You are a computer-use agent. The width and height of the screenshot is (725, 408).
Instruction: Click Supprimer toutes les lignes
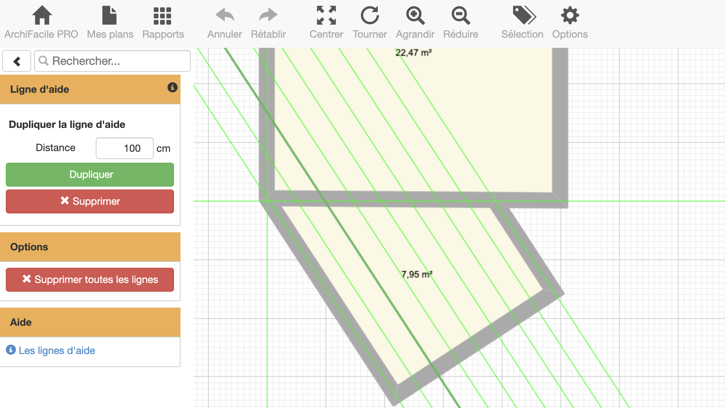click(90, 280)
